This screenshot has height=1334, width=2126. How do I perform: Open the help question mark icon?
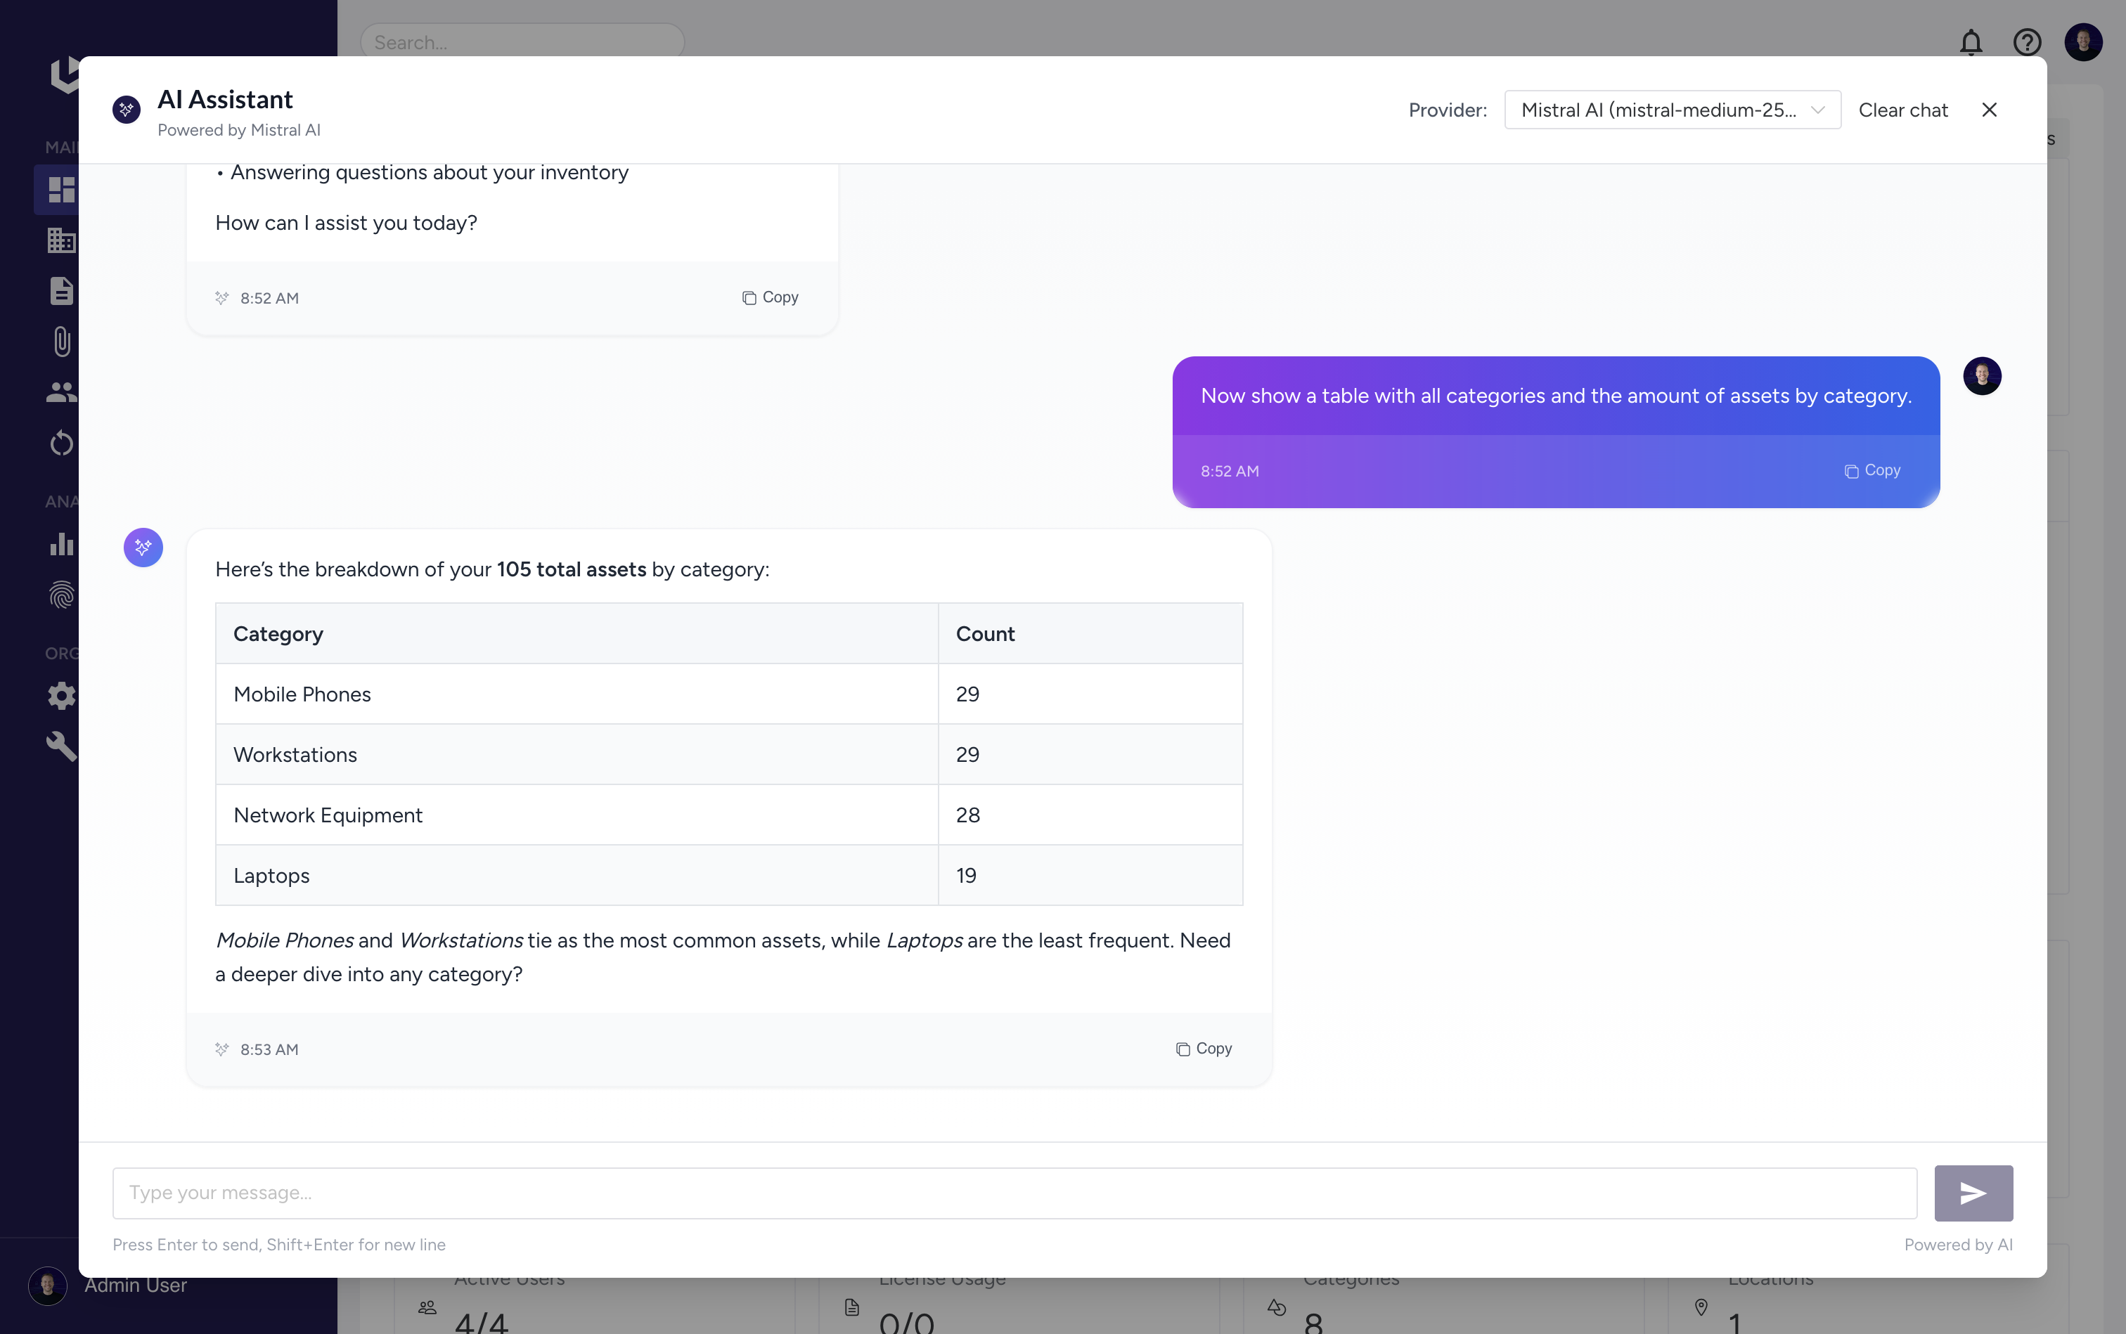[x=2026, y=42]
